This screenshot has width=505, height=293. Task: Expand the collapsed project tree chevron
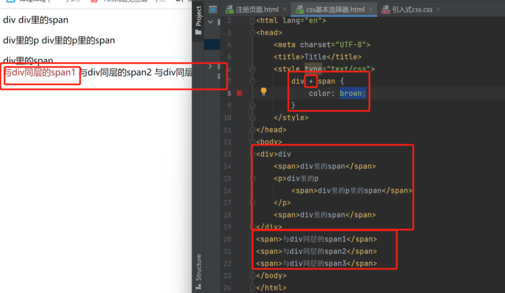[211, 66]
